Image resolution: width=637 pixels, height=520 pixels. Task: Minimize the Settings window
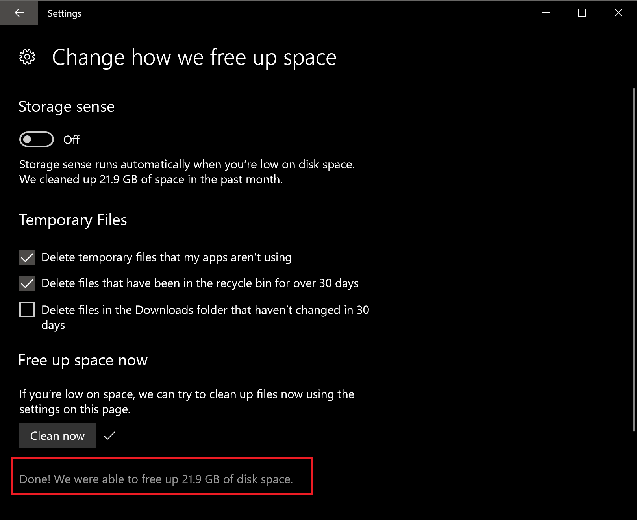[x=546, y=13]
